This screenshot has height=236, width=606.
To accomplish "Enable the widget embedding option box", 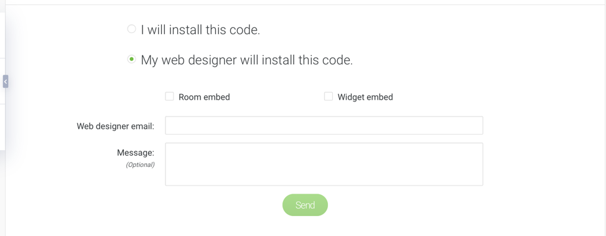I will coord(329,97).
